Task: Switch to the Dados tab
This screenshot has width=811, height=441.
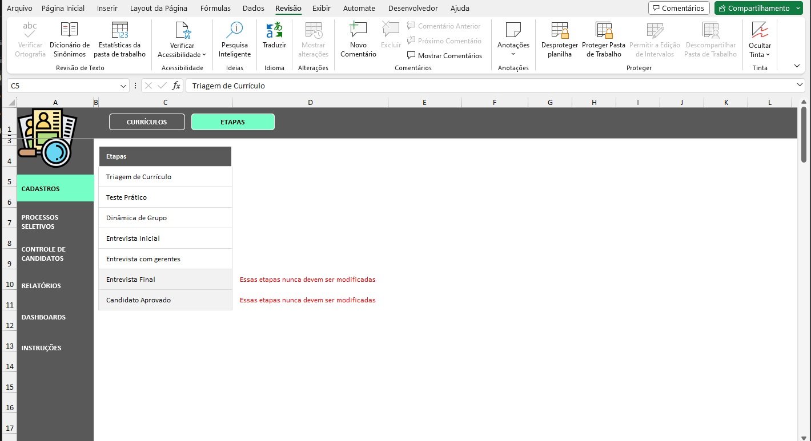Action: point(254,8)
